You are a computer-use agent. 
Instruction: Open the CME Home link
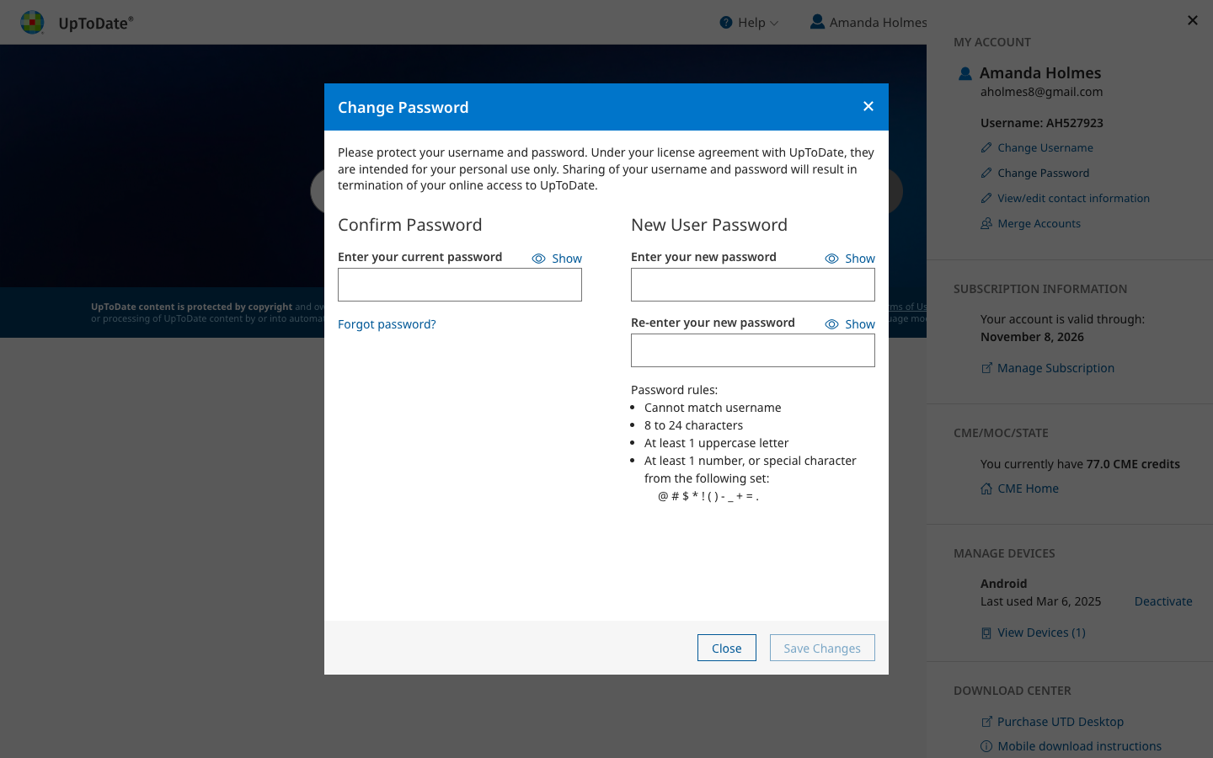1029,488
